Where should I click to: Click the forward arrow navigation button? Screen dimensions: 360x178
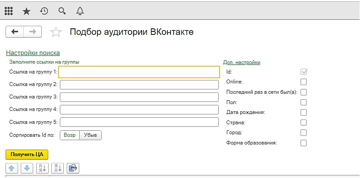(33, 32)
